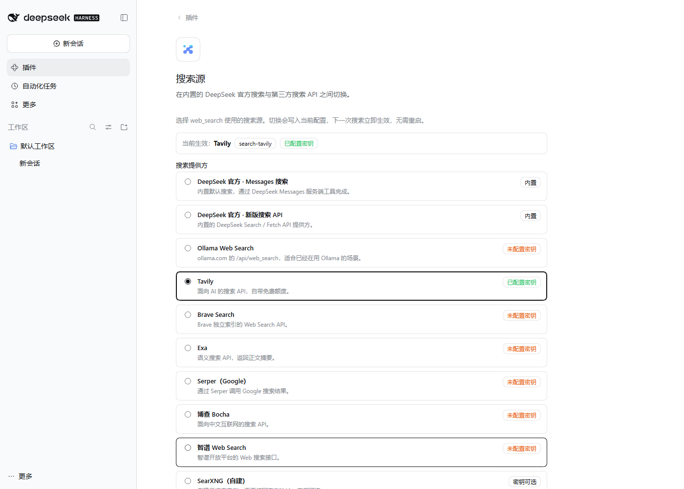Image resolution: width=684 pixels, height=489 pixels.
Task: Select SearXNG (自建) radio button
Action: pos(188,481)
